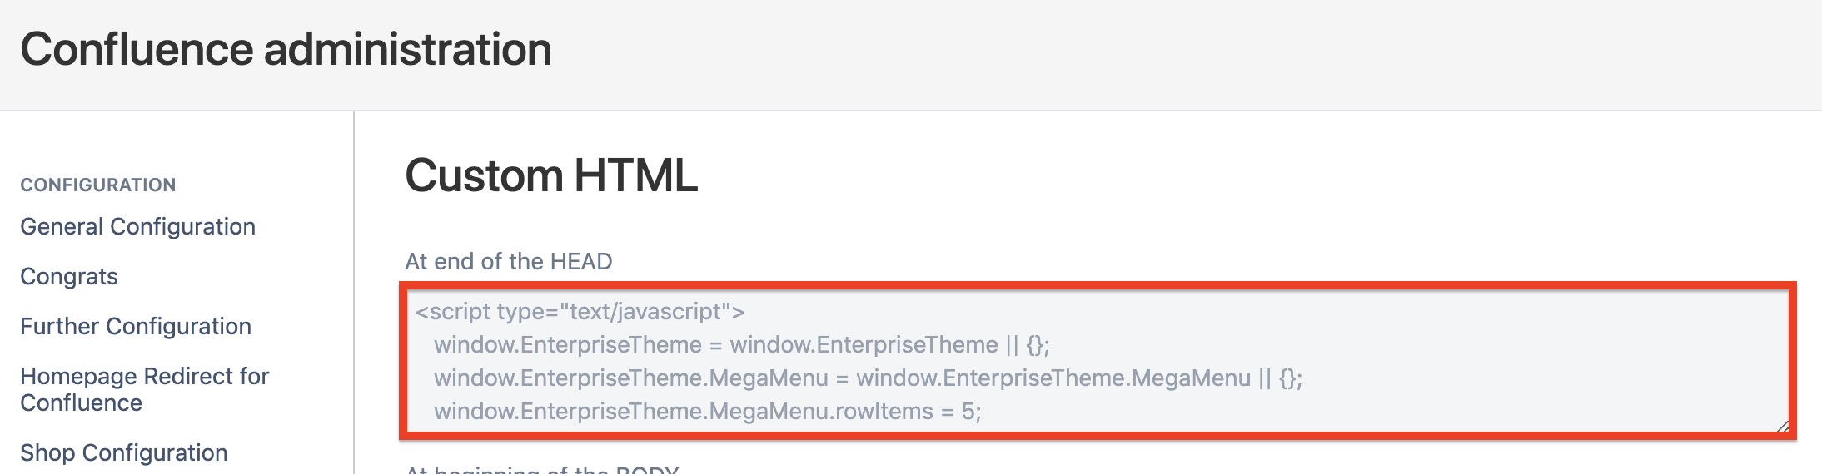The width and height of the screenshot is (1822, 474).
Task: Click start of 'window.EnterpriseTheme.MegaMenu =' line
Action: 436,378
